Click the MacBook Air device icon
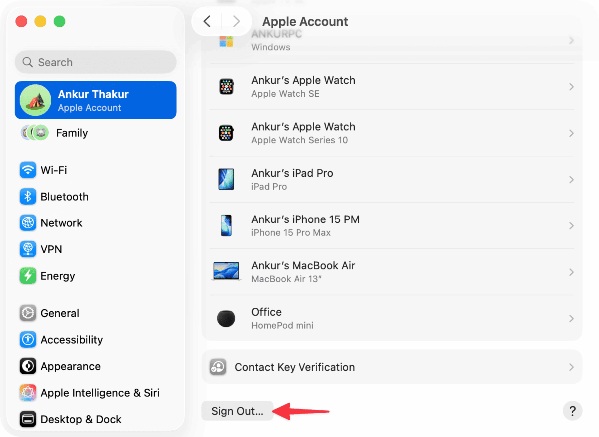This screenshot has height=437, width=599. [x=226, y=272]
